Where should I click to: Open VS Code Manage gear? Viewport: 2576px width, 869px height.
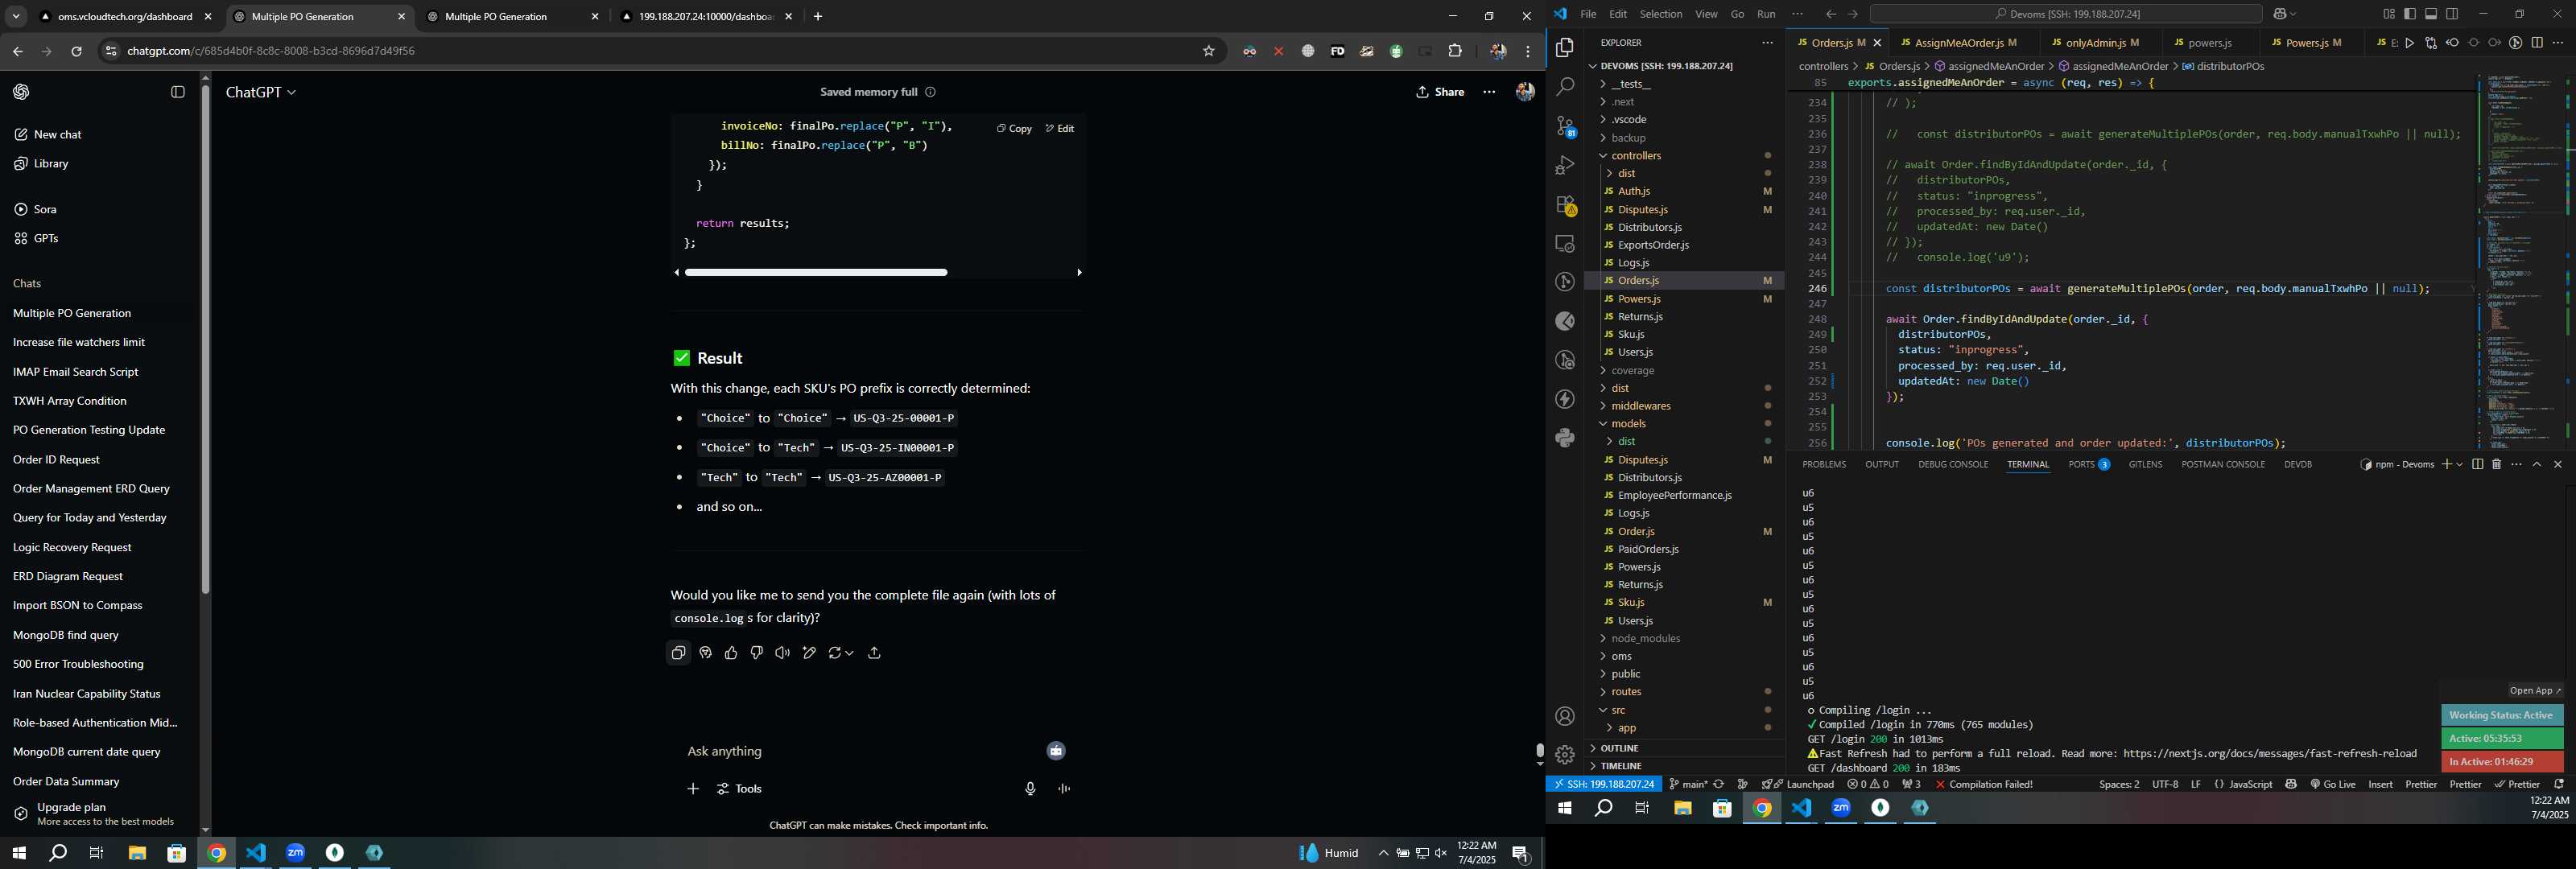pos(1565,755)
